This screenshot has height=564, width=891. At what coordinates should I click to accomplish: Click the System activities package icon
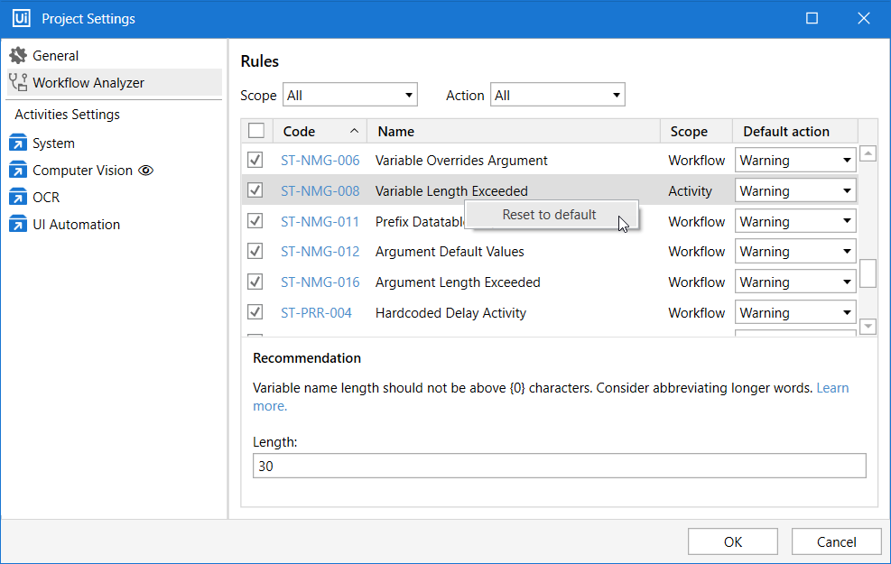(18, 143)
